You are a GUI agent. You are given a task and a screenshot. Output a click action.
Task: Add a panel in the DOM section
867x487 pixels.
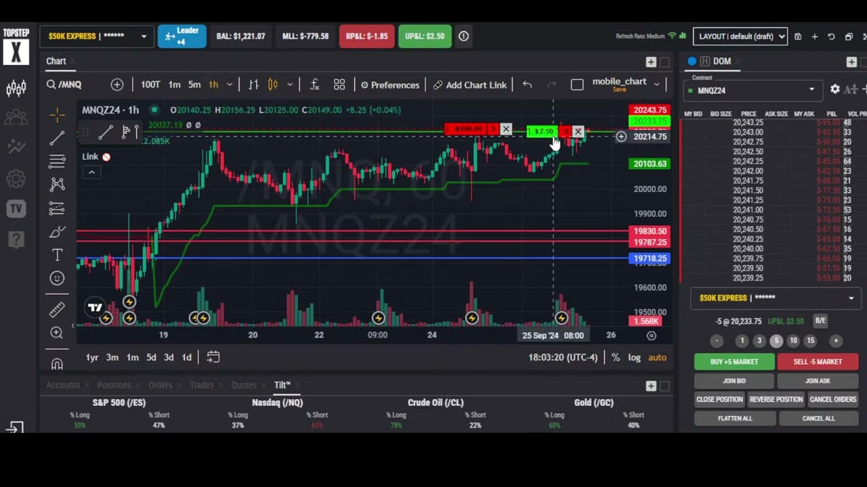(x=851, y=62)
